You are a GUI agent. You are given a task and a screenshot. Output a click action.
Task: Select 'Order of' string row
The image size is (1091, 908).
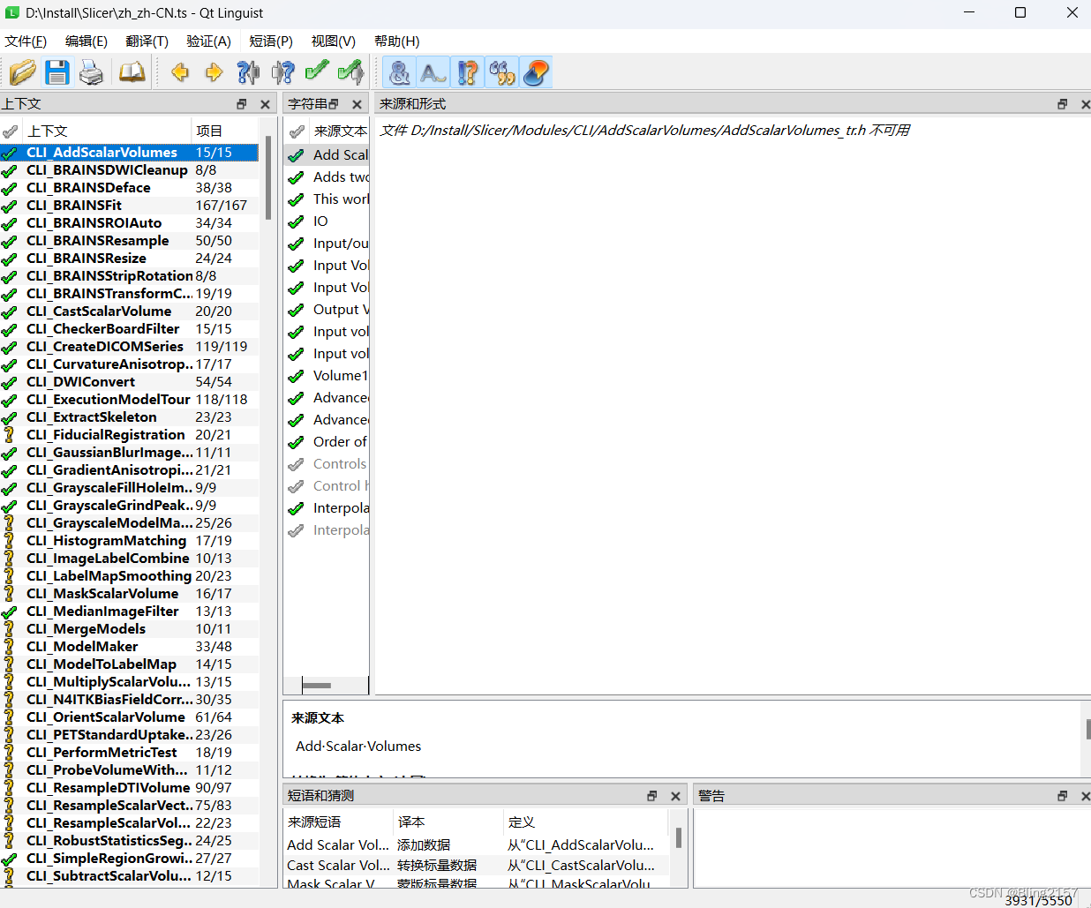click(x=327, y=442)
